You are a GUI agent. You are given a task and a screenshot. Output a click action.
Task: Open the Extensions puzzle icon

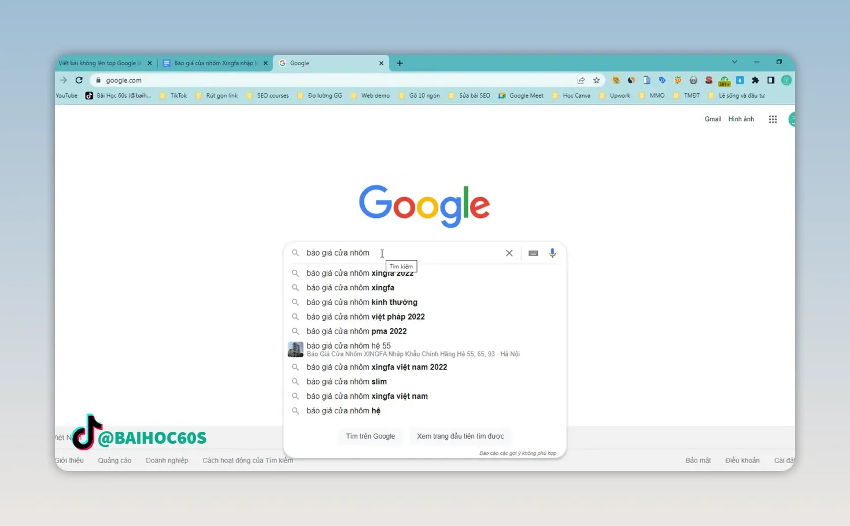tap(755, 80)
